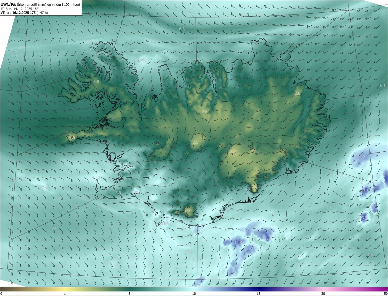Click the 10 label on the color scale
The image size is (388, 296).
194,294
